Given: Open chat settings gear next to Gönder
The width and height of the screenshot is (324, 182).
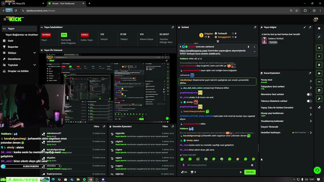Looking at the screenshot, I should (x=241, y=172).
